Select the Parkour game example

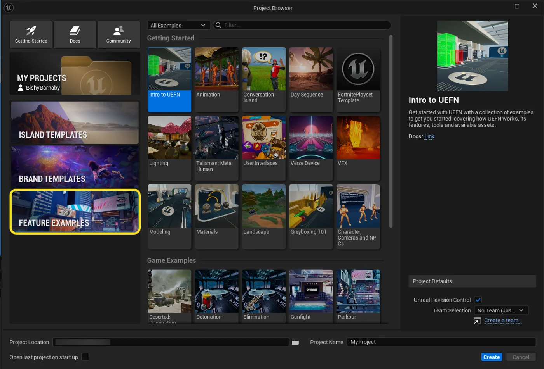pyautogui.click(x=358, y=297)
